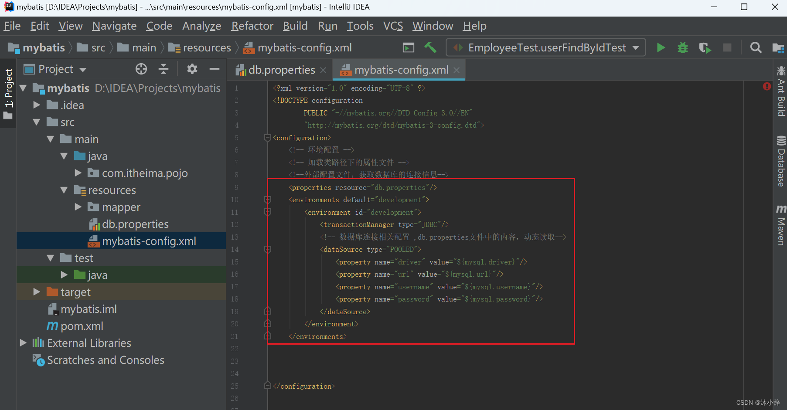Collapse the mybatis root project node
The height and width of the screenshot is (410, 787).
[23, 88]
